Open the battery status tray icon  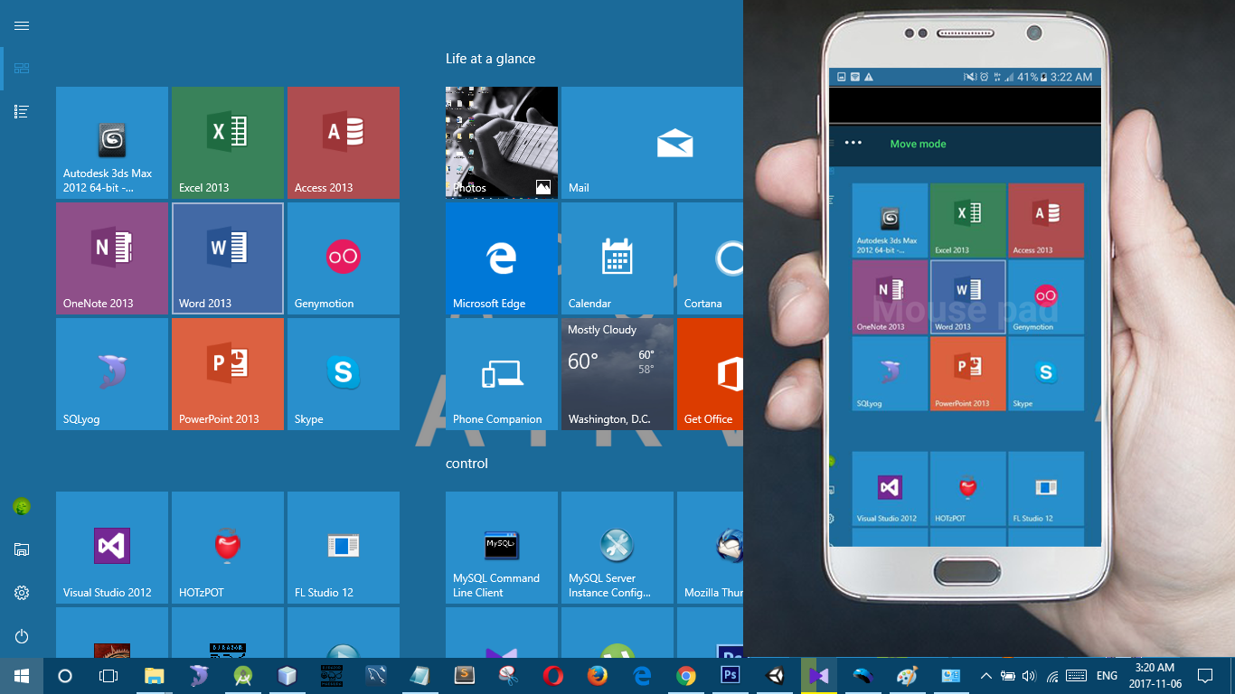pyautogui.click(x=1006, y=676)
